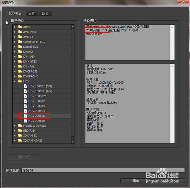Choose the HDV 720p24 preset icon
This screenshot has height=188, width=190.
coord(26,111)
